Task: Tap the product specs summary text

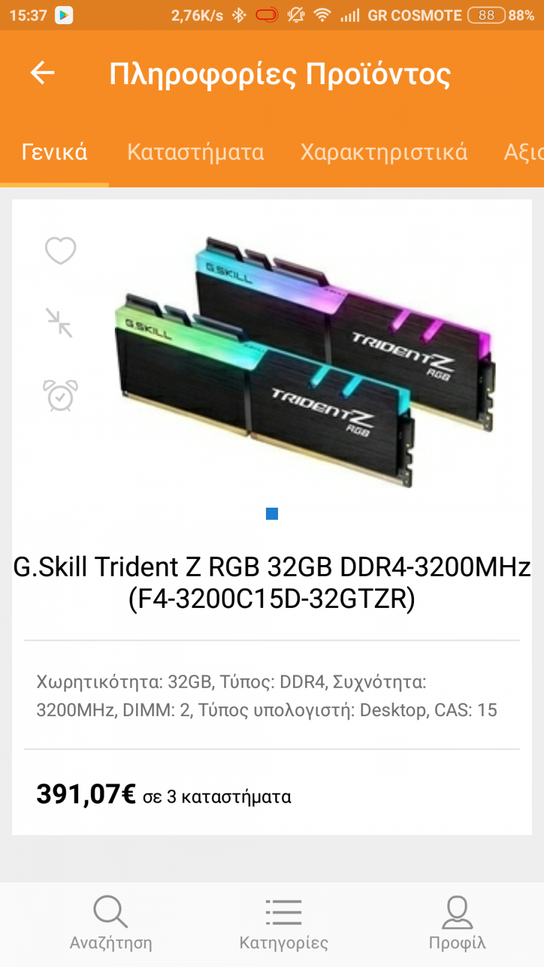Action: tap(267, 696)
